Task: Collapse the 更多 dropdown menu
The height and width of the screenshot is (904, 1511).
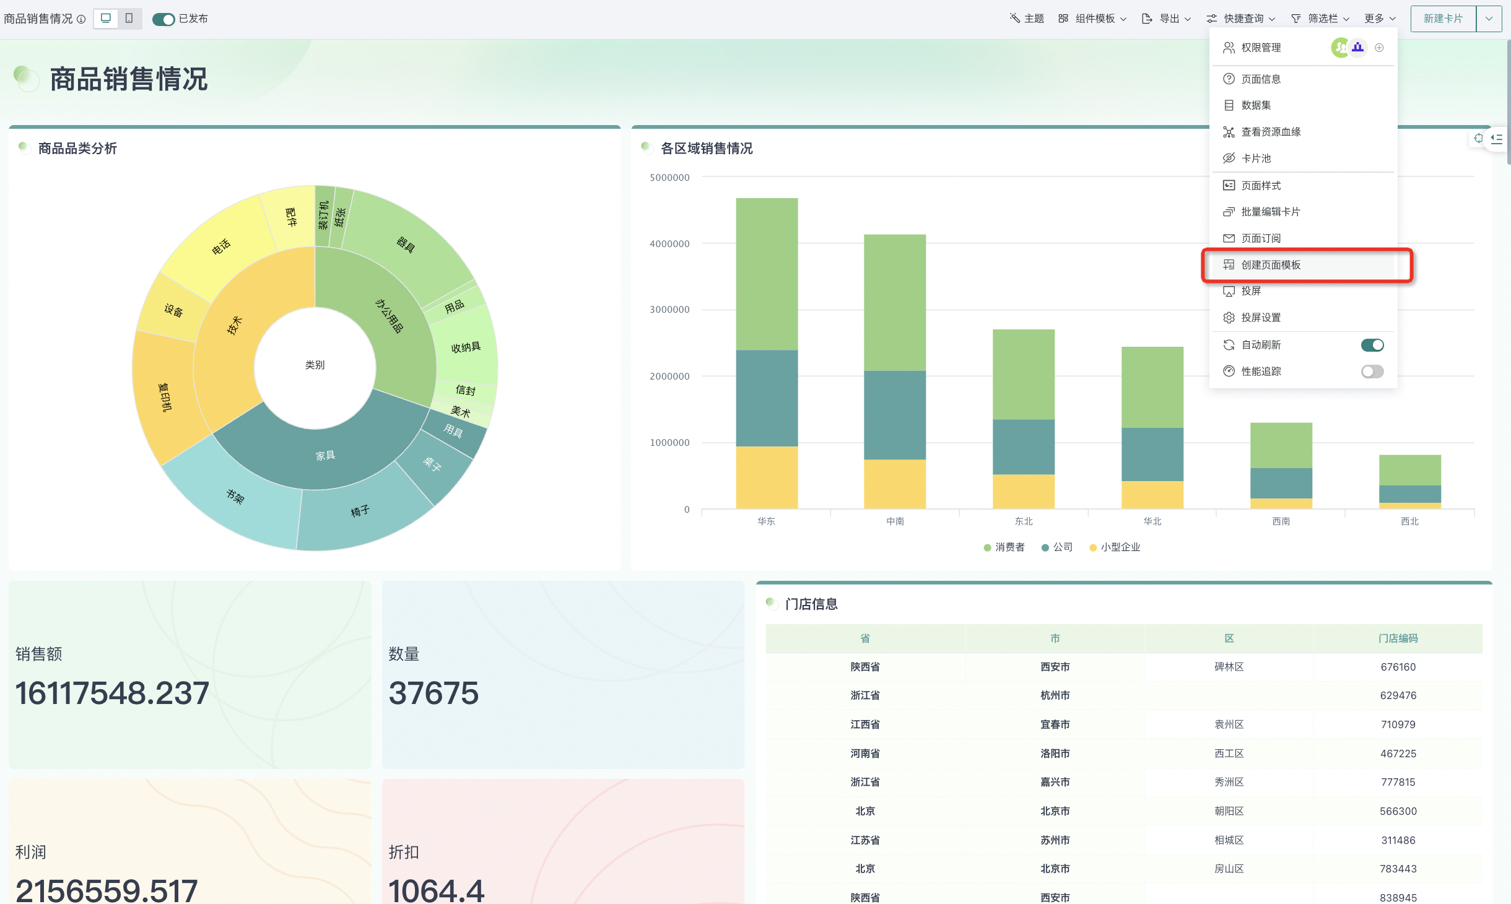Action: point(1380,19)
